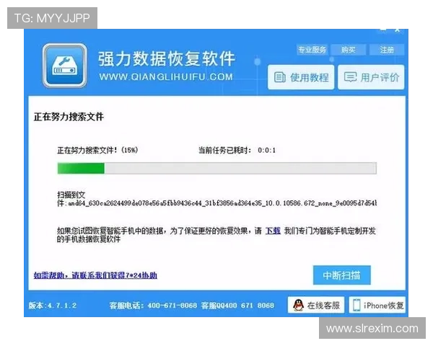Click the 客服电话 400-671-8068 text
The image size is (433, 346).
(x=153, y=306)
